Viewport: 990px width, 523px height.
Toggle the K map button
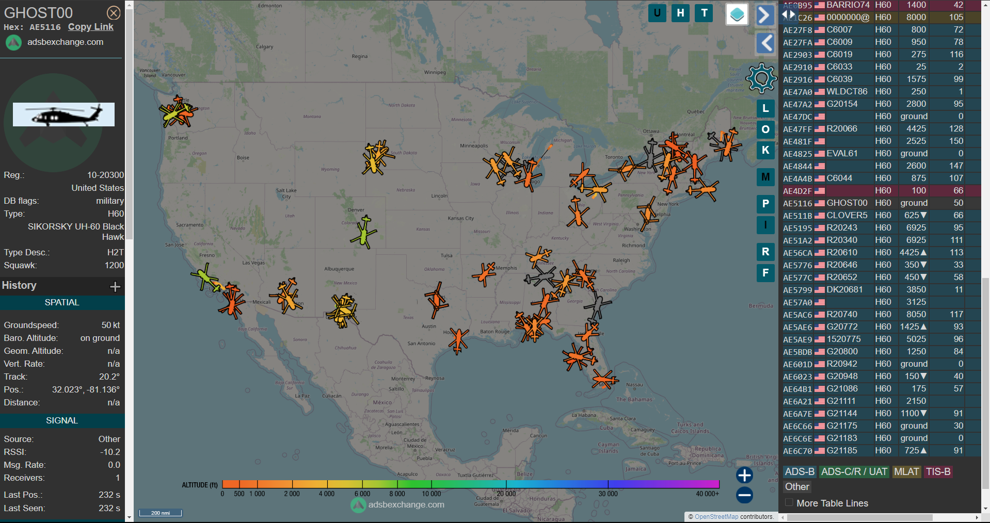(765, 150)
